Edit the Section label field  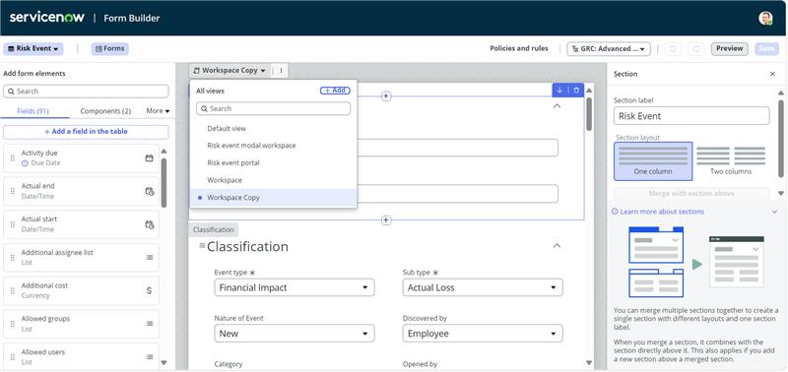tap(691, 116)
